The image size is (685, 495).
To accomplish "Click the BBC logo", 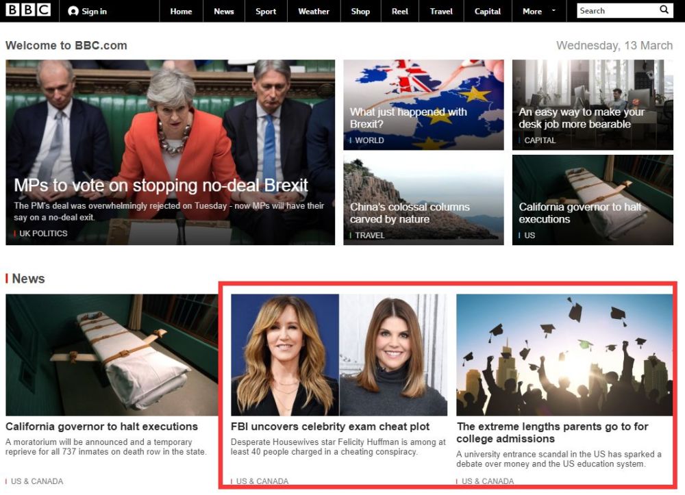I will click(28, 10).
